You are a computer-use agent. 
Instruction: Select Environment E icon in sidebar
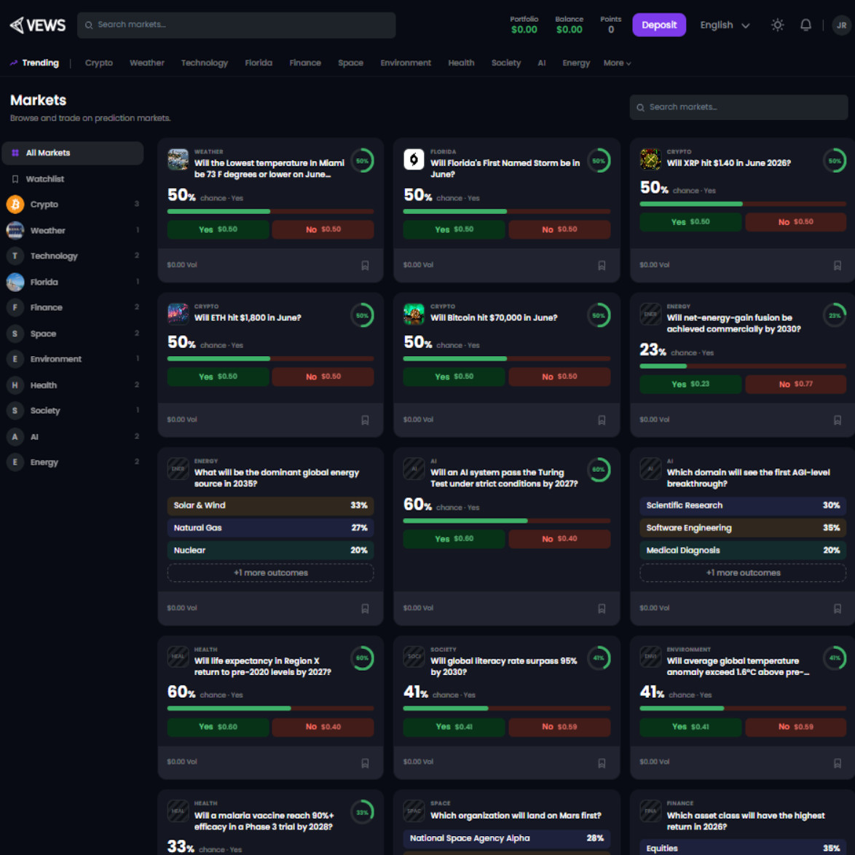(x=15, y=359)
